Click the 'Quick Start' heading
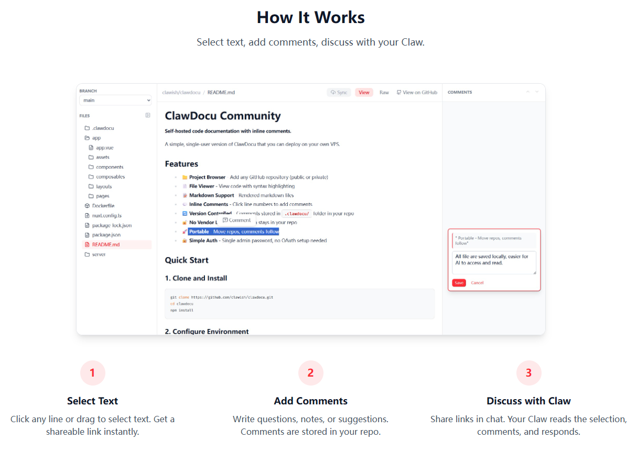 pos(187,260)
